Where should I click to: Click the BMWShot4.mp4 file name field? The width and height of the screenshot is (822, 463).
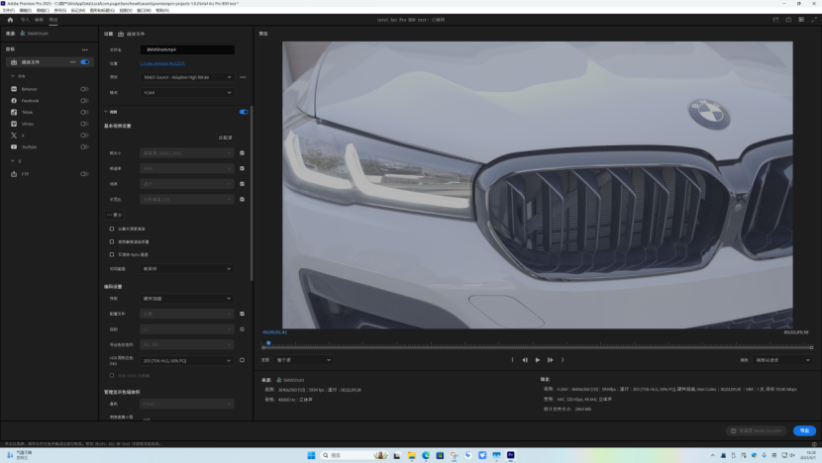[186, 49]
